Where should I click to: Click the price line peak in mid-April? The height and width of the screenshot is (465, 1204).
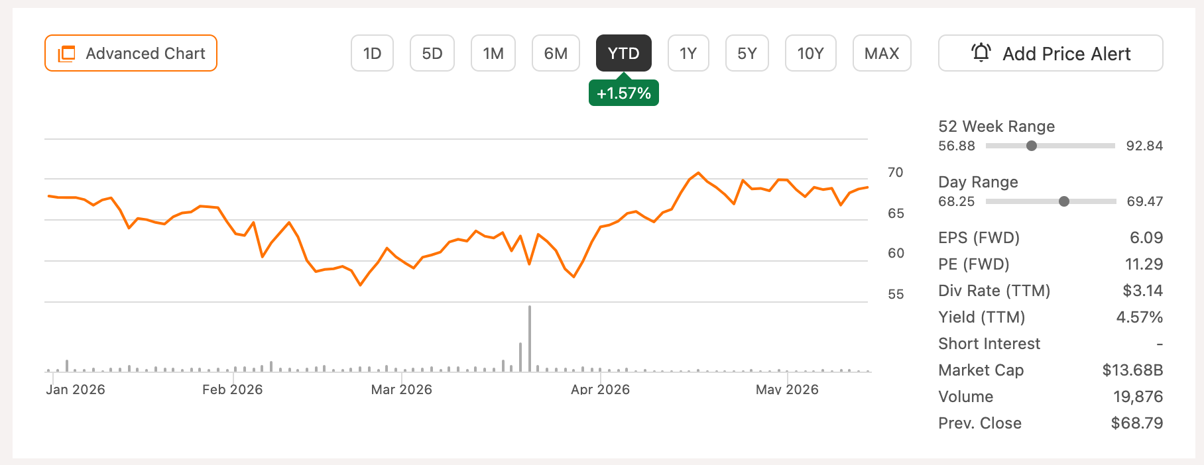click(x=698, y=174)
